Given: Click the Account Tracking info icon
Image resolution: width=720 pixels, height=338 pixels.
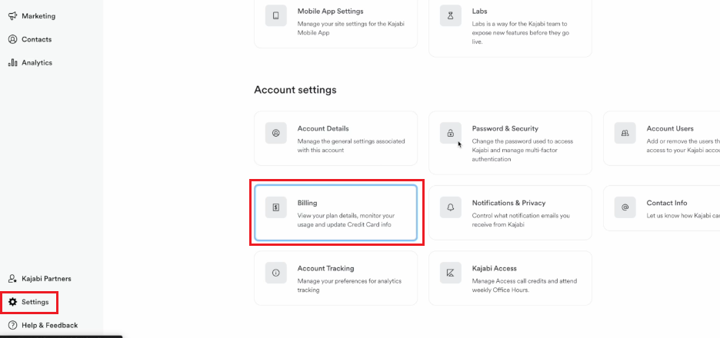Looking at the screenshot, I should click(x=276, y=273).
